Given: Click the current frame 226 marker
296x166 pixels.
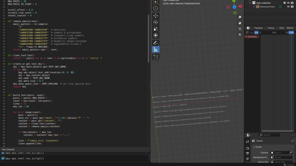Looking at the screenshot, I should [291, 33].
